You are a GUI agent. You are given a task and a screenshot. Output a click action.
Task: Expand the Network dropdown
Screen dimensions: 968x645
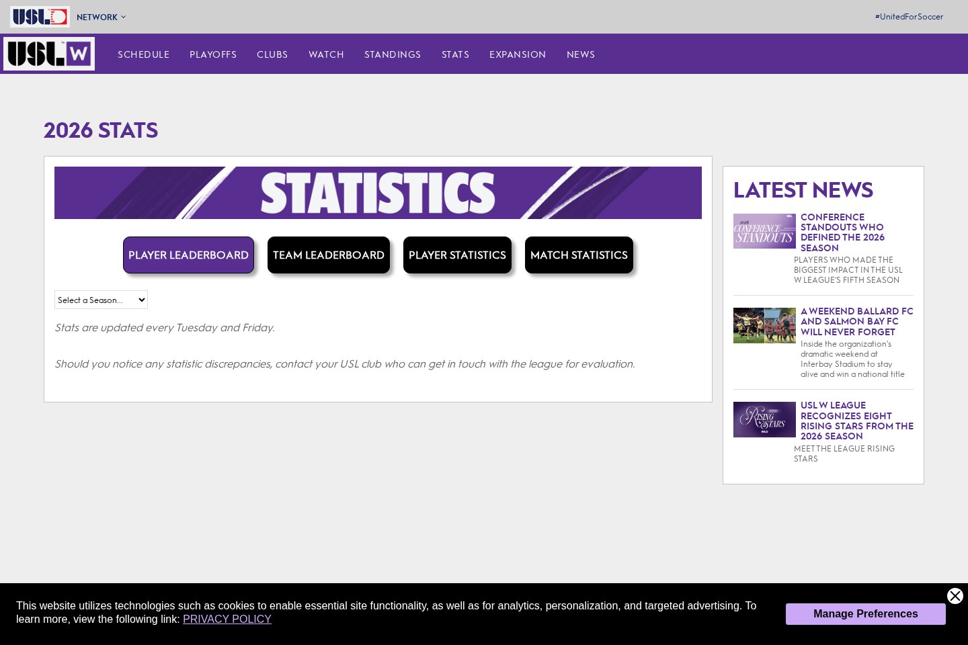101,17
